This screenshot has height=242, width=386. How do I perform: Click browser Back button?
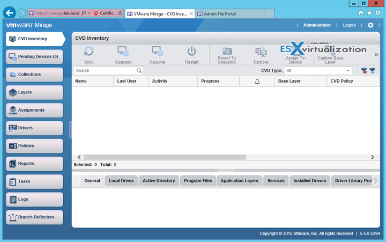pyautogui.click(x=9, y=13)
